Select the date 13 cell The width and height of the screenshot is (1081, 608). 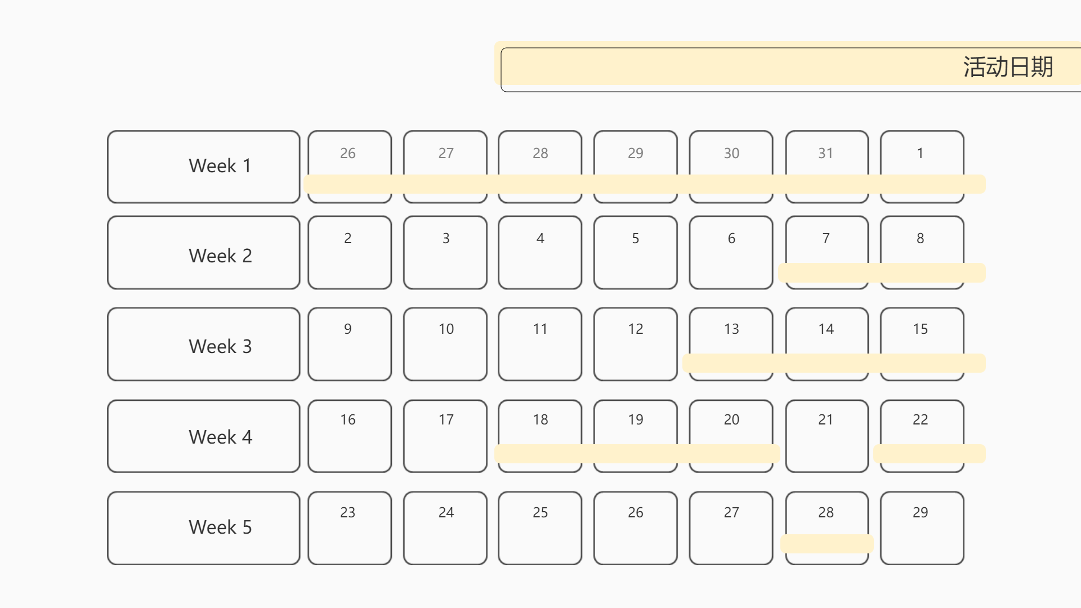pos(731,337)
